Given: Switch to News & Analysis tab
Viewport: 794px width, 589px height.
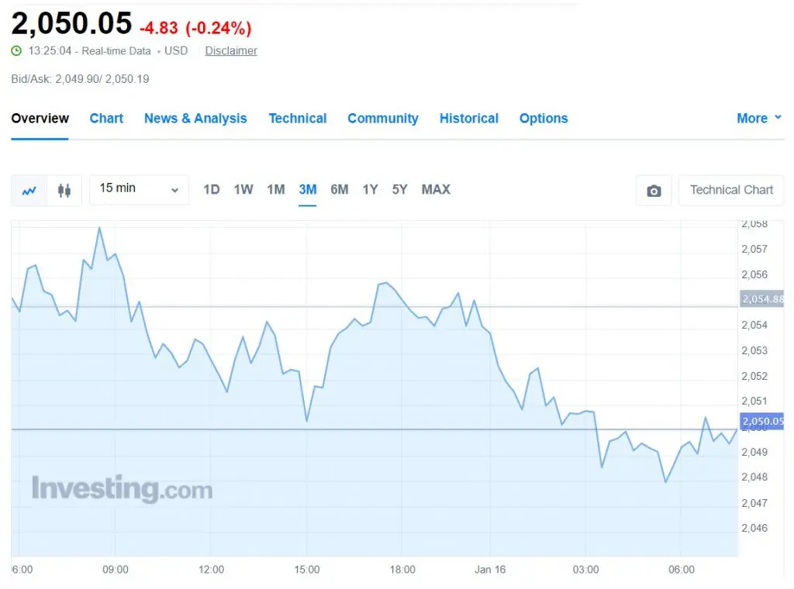Looking at the screenshot, I should click(195, 119).
